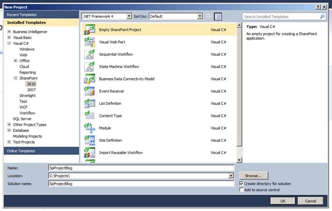Uncheck Create directory for solution
Screen dimensions: 332x211
(x=242, y=184)
